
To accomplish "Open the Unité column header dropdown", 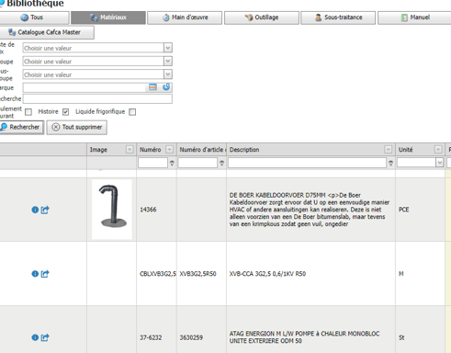I will tap(438, 150).
